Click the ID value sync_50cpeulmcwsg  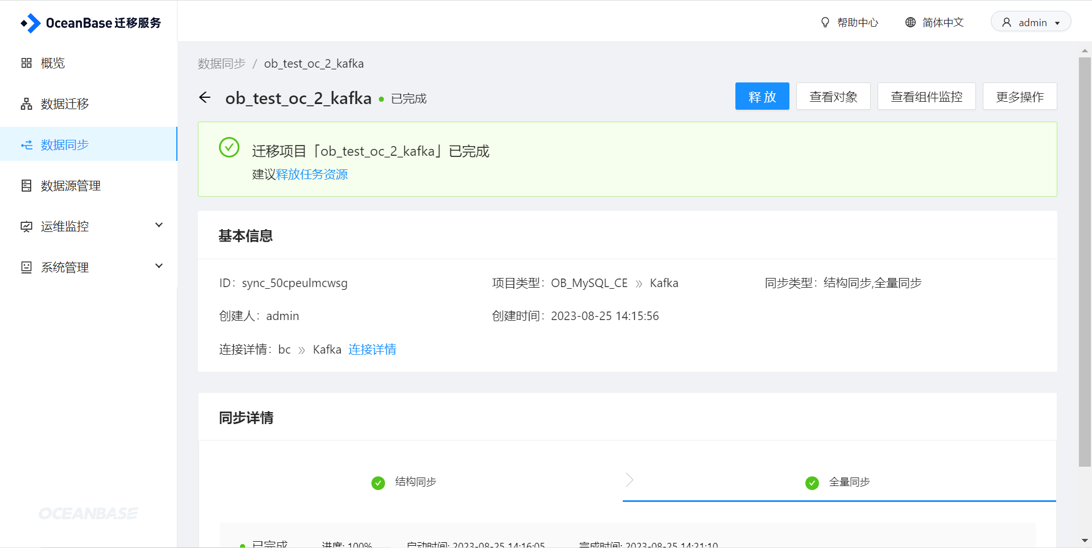click(295, 283)
